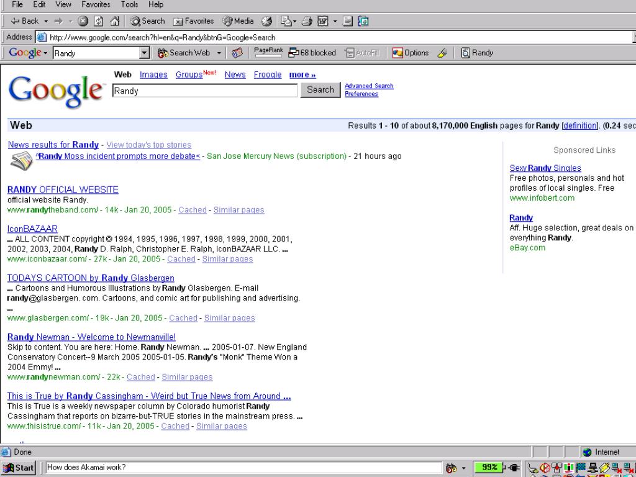Click the Edit with Word icon
The height and width of the screenshot is (477, 636).
click(x=323, y=21)
